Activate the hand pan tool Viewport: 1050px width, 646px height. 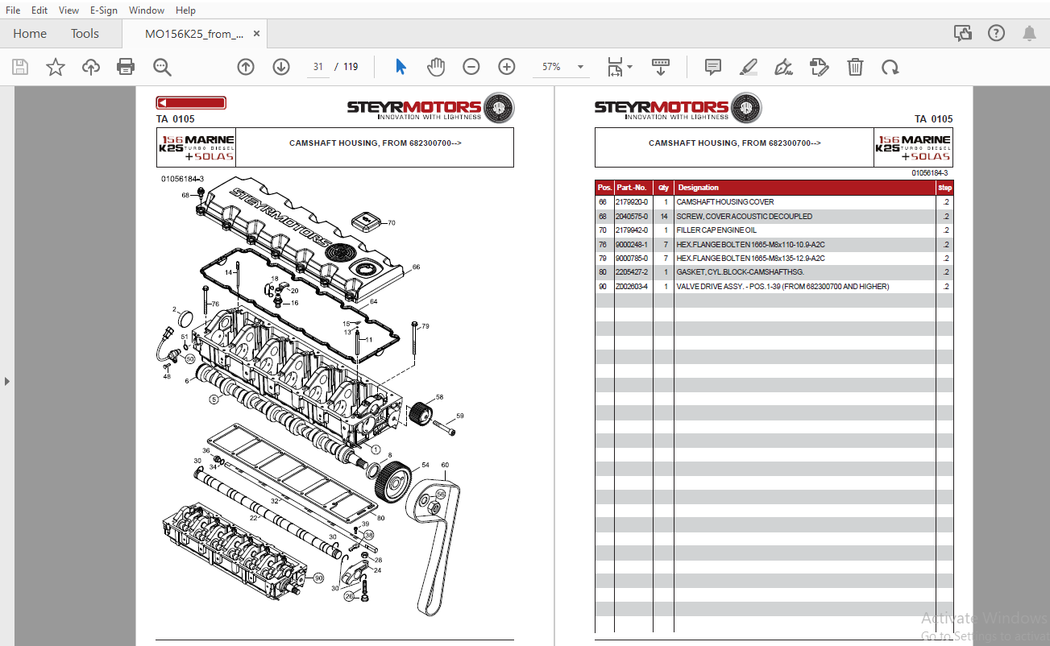(x=436, y=67)
